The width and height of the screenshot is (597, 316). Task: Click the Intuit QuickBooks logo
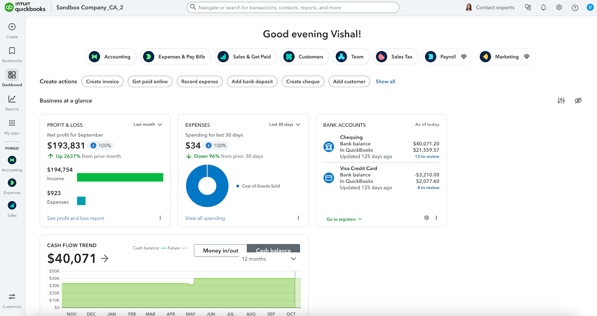(25, 7)
